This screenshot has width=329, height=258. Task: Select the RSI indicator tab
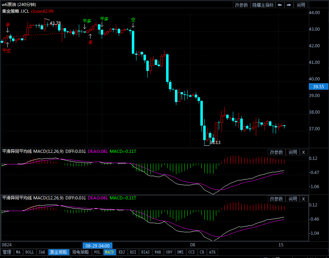pyautogui.click(x=133, y=252)
